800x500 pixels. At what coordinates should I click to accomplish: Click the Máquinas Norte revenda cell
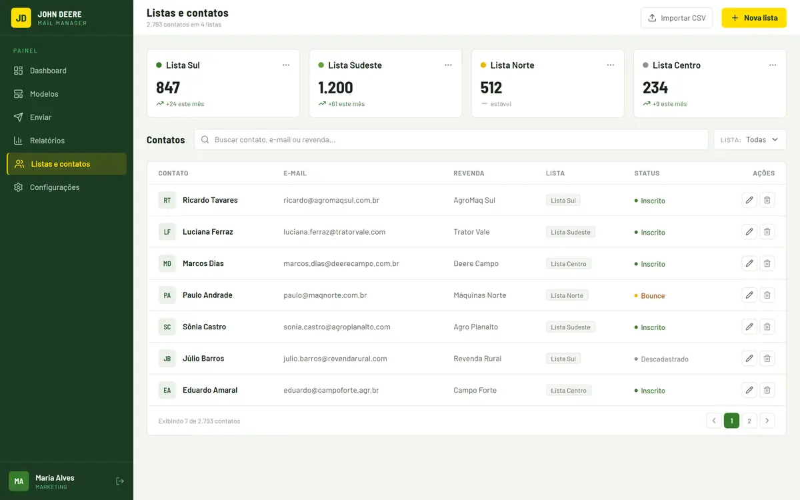point(479,295)
